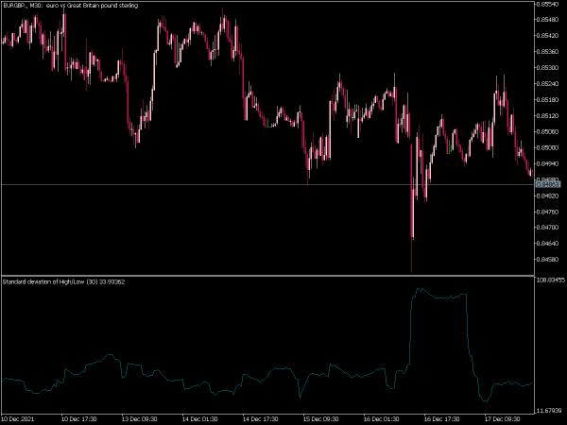Image resolution: width=567 pixels, height=425 pixels.
Task: Click the 0.85360 price axis label
Action: point(547,52)
